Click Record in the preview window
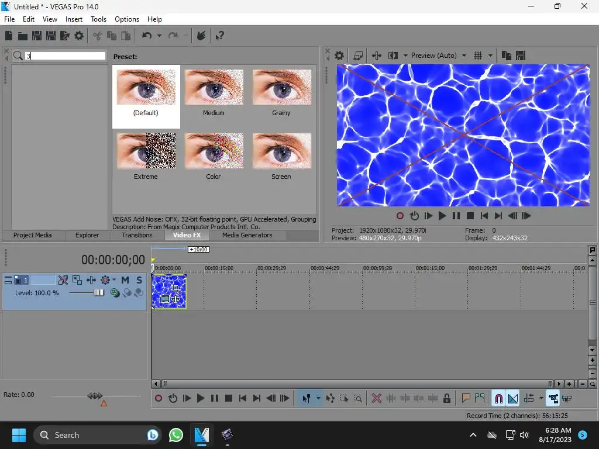The image size is (599, 449). [400, 216]
